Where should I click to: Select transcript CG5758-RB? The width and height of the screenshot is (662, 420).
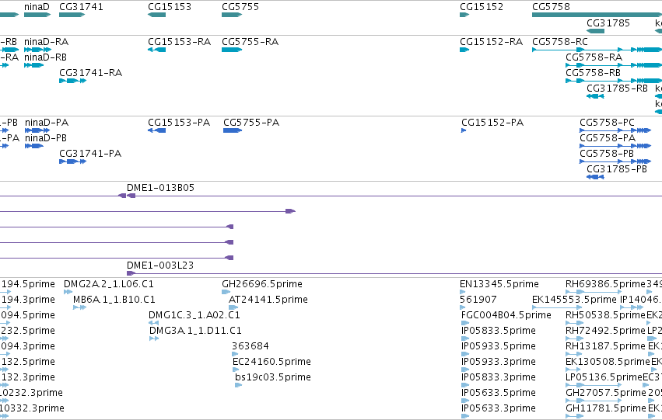click(614, 81)
